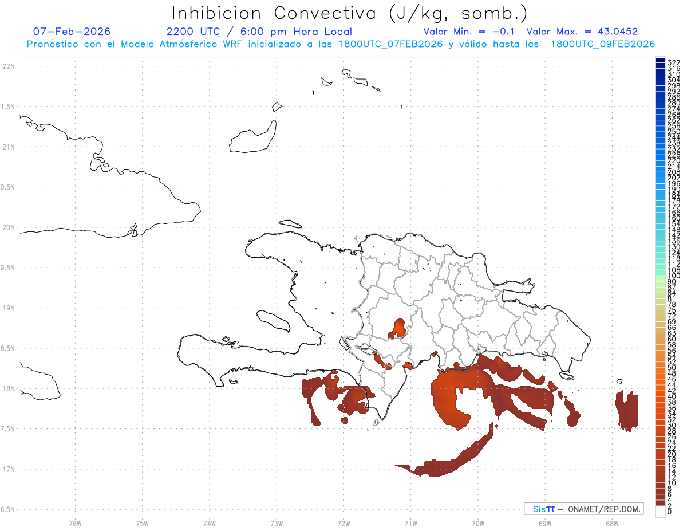This screenshot has height=531, width=687.
Task: Click the title 'Inhibicion Convectiva (J/kg, somb.)'
Action: pos(350,14)
